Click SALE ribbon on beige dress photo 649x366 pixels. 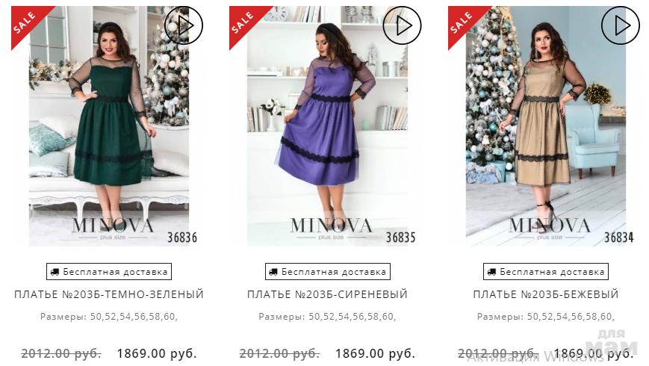click(463, 22)
